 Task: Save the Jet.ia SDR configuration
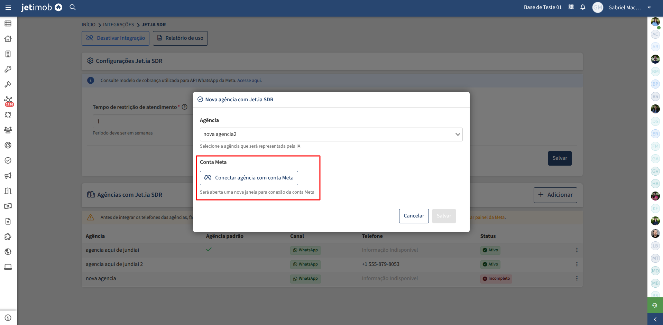click(x=560, y=158)
